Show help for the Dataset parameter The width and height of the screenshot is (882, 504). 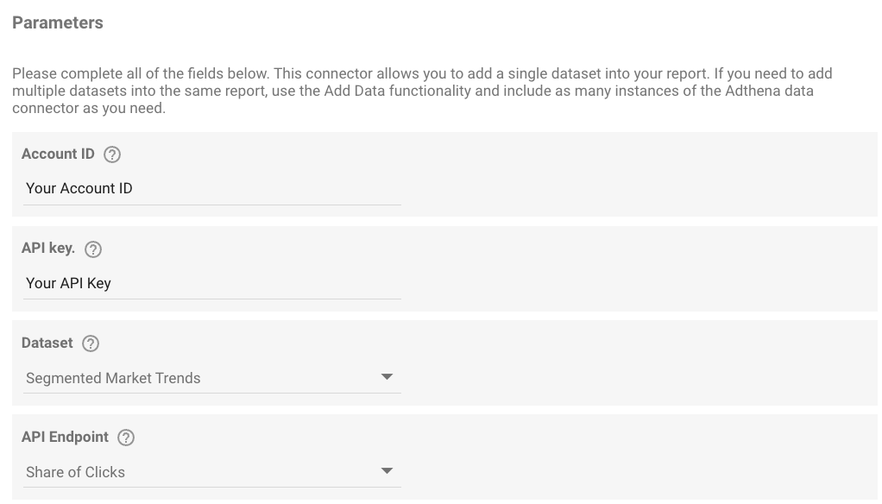pos(91,343)
